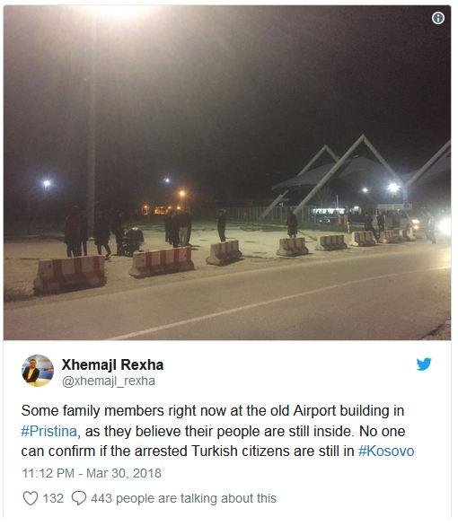Click the tweet text about family members
The image size is (458, 526).
coord(217,431)
